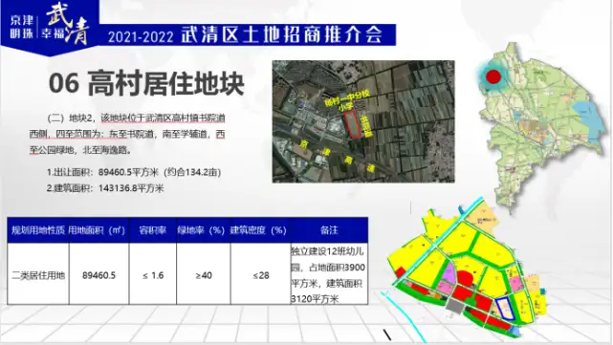This screenshot has height=345, width=613.
Task: Click the 京津明珠 emblem text
Action: (22, 27)
